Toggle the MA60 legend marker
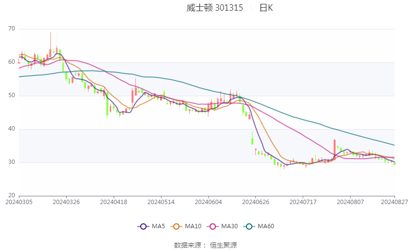 coord(249,226)
